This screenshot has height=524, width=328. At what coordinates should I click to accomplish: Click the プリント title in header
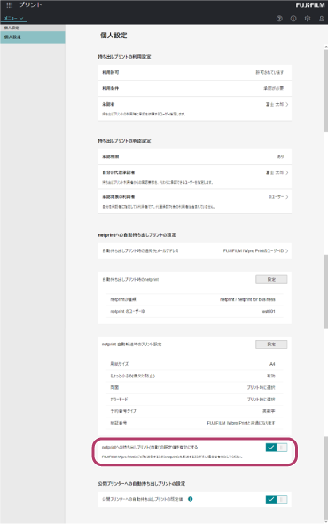(x=30, y=5)
